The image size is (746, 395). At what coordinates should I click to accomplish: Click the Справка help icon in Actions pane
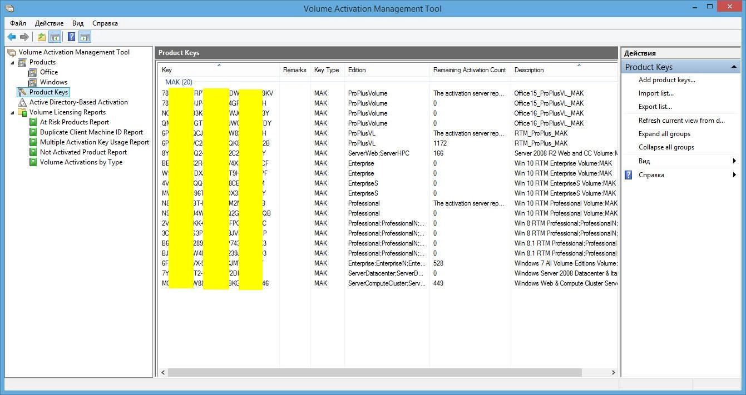(x=629, y=175)
